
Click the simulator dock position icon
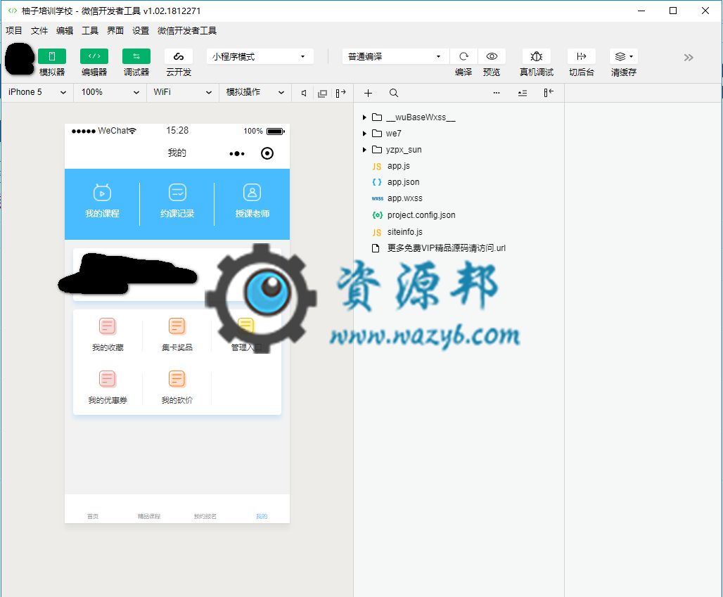pyautogui.click(x=340, y=93)
